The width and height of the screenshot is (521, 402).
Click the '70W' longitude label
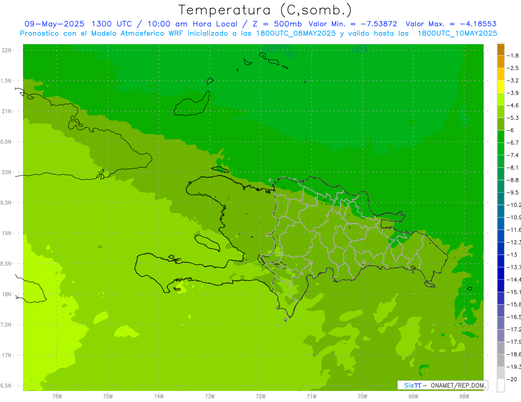pos(362,396)
